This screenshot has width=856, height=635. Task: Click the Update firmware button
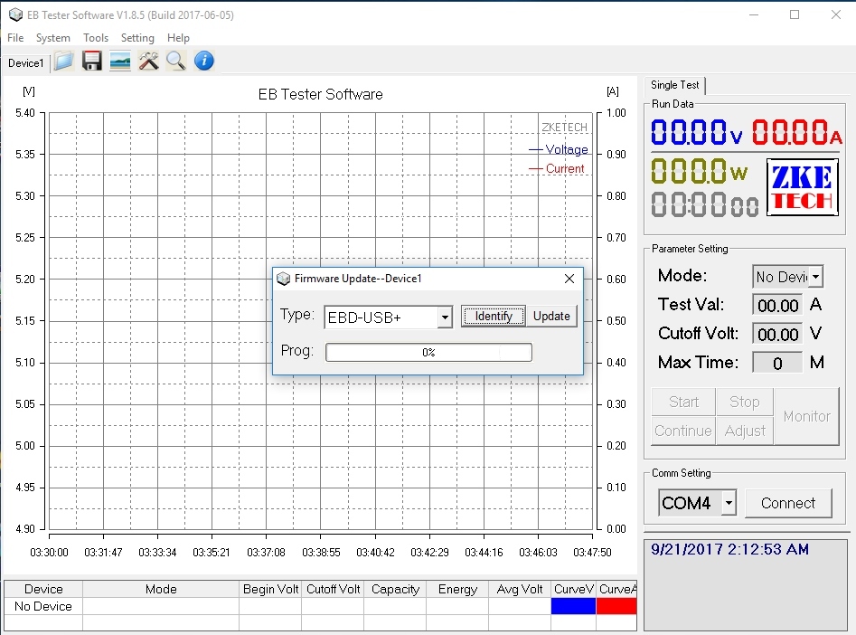point(551,316)
